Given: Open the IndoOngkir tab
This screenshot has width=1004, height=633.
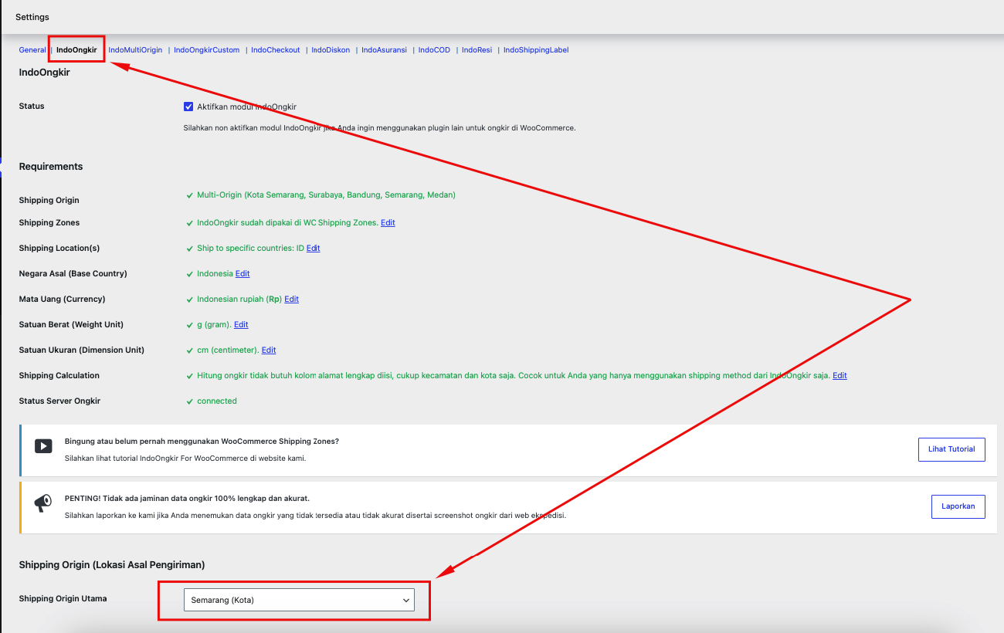Looking at the screenshot, I should [x=76, y=50].
